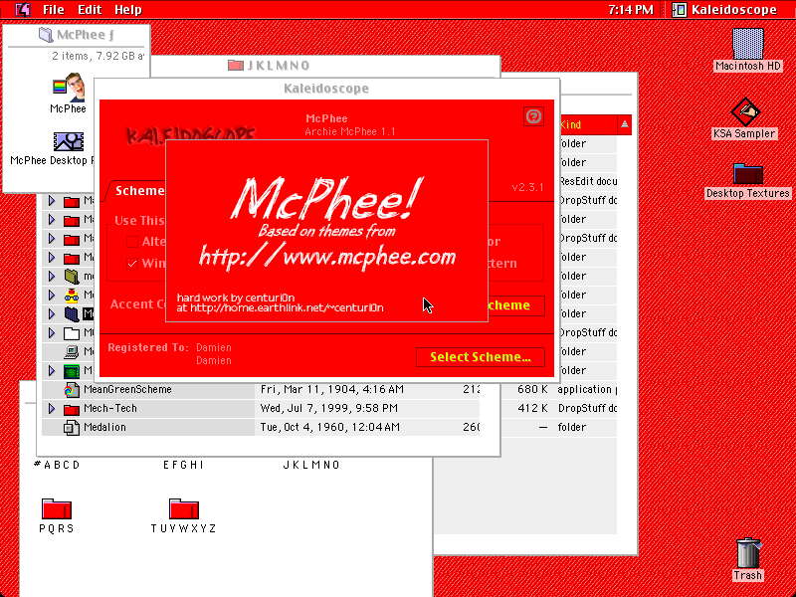This screenshot has width=796, height=597.
Task: Click the blue grid icon in highlighted row
Action: (72, 314)
